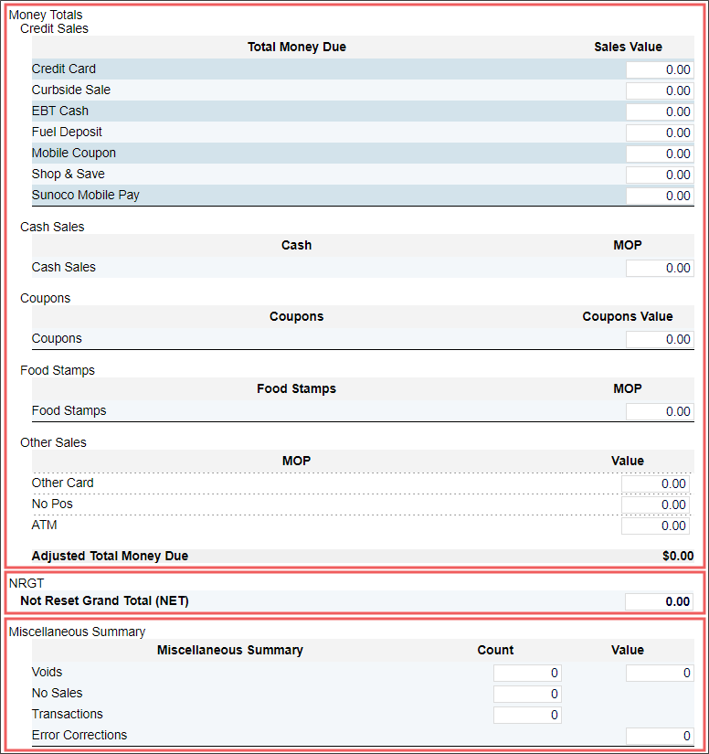Click the Credit Card sales value field
Viewport: 709px width, 754px height.
660,69
